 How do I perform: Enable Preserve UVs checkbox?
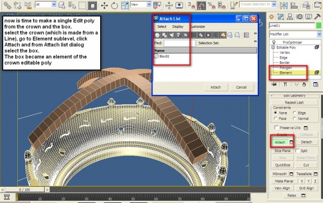tap(277, 128)
